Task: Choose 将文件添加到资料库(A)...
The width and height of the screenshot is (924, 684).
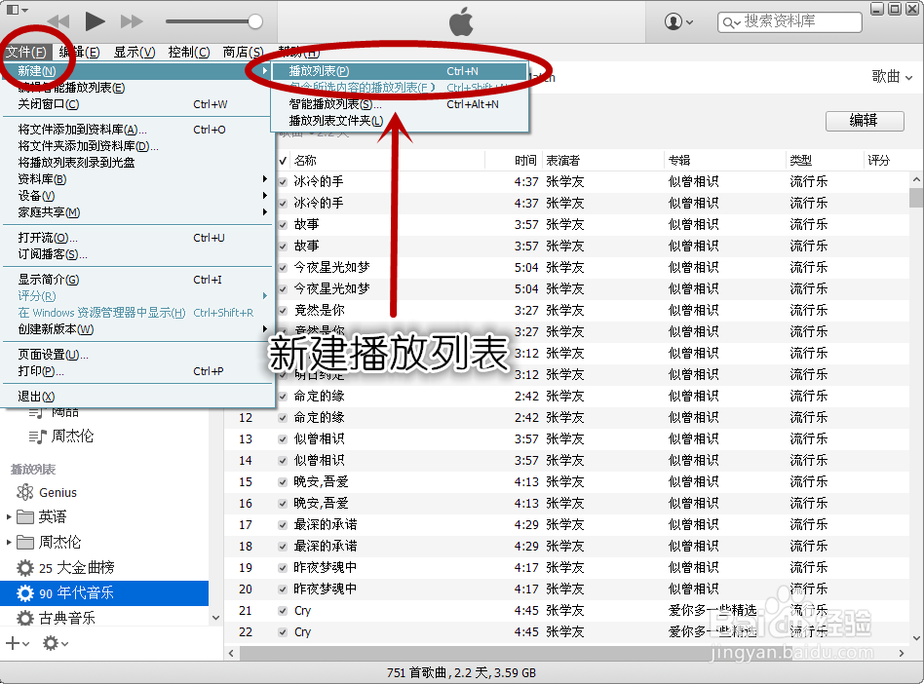Action: click(x=137, y=130)
